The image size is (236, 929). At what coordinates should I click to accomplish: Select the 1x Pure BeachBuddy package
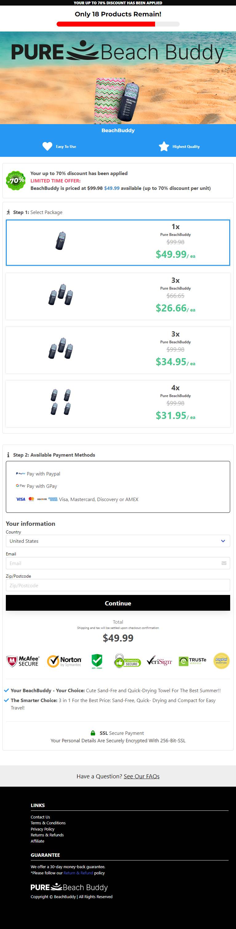pos(118,243)
